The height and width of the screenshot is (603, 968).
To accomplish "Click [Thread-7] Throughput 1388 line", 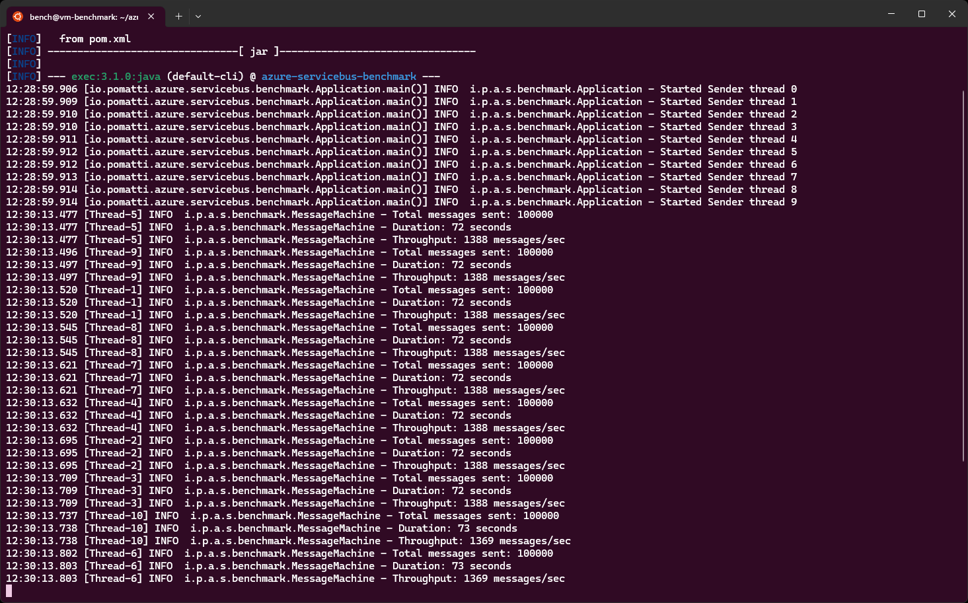I will pyautogui.click(x=285, y=390).
